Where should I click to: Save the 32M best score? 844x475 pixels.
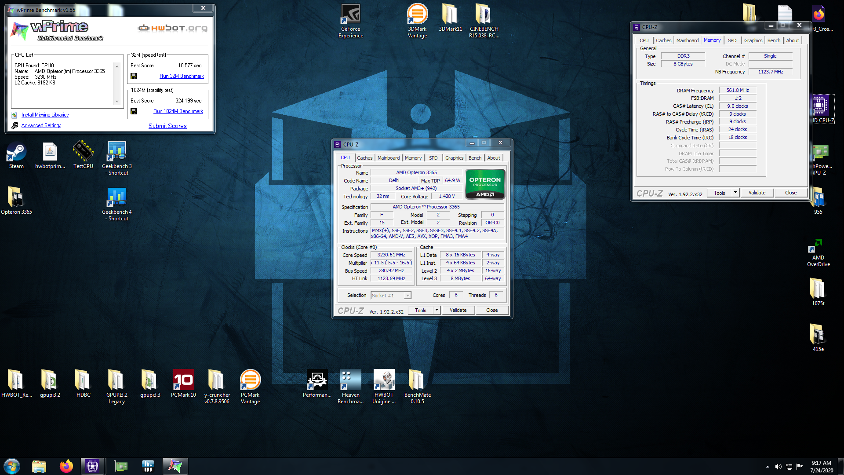point(134,76)
